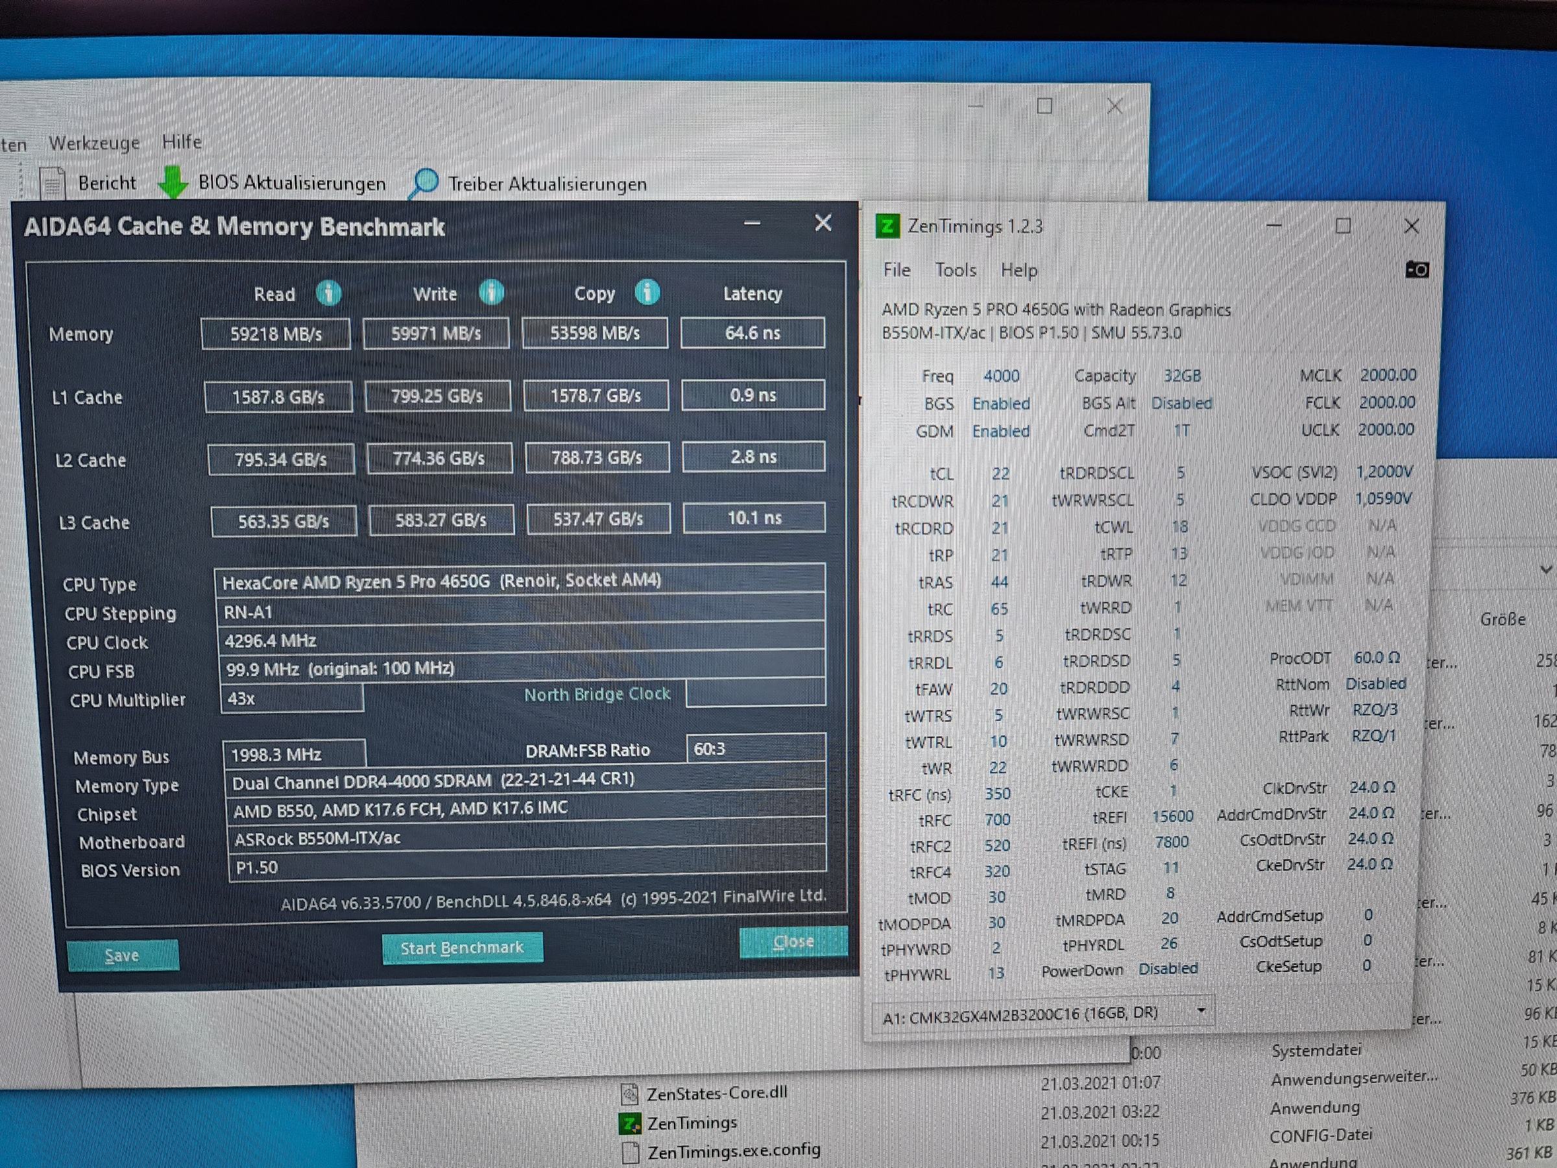Viewport: 1557px width, 1168px height.
Task: Click the Memory Write value 59971 MB/s
Action: [x=437, y=333]
